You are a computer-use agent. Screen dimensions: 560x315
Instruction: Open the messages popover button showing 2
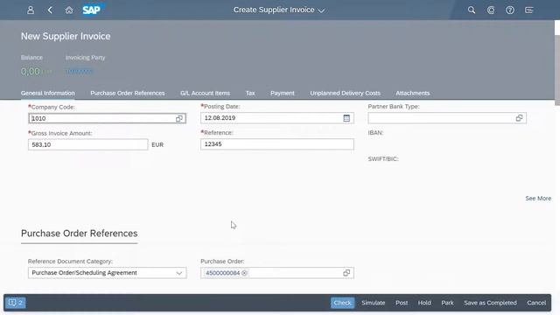16,303
